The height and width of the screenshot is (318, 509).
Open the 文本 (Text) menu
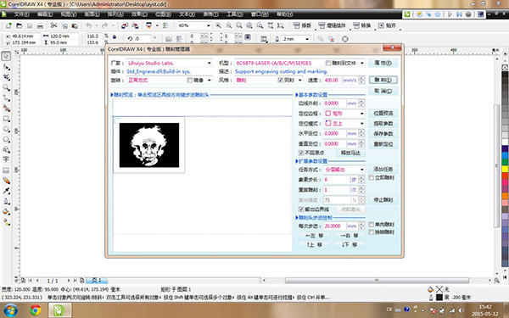coord(187,14)
